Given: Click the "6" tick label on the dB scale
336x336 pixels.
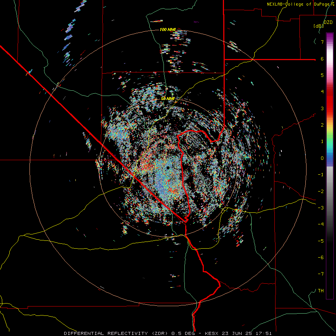Looking at the screenshot, I should coord(322,59).
